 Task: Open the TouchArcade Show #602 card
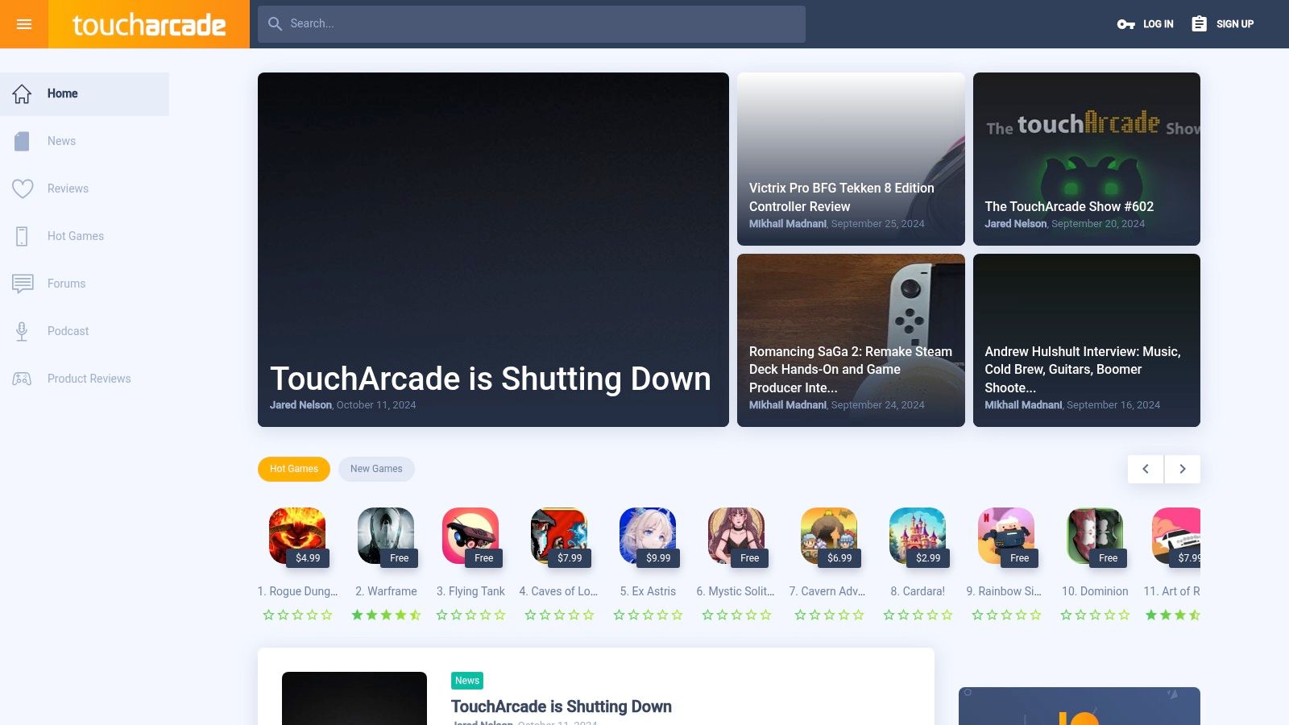click(1086, 159)
